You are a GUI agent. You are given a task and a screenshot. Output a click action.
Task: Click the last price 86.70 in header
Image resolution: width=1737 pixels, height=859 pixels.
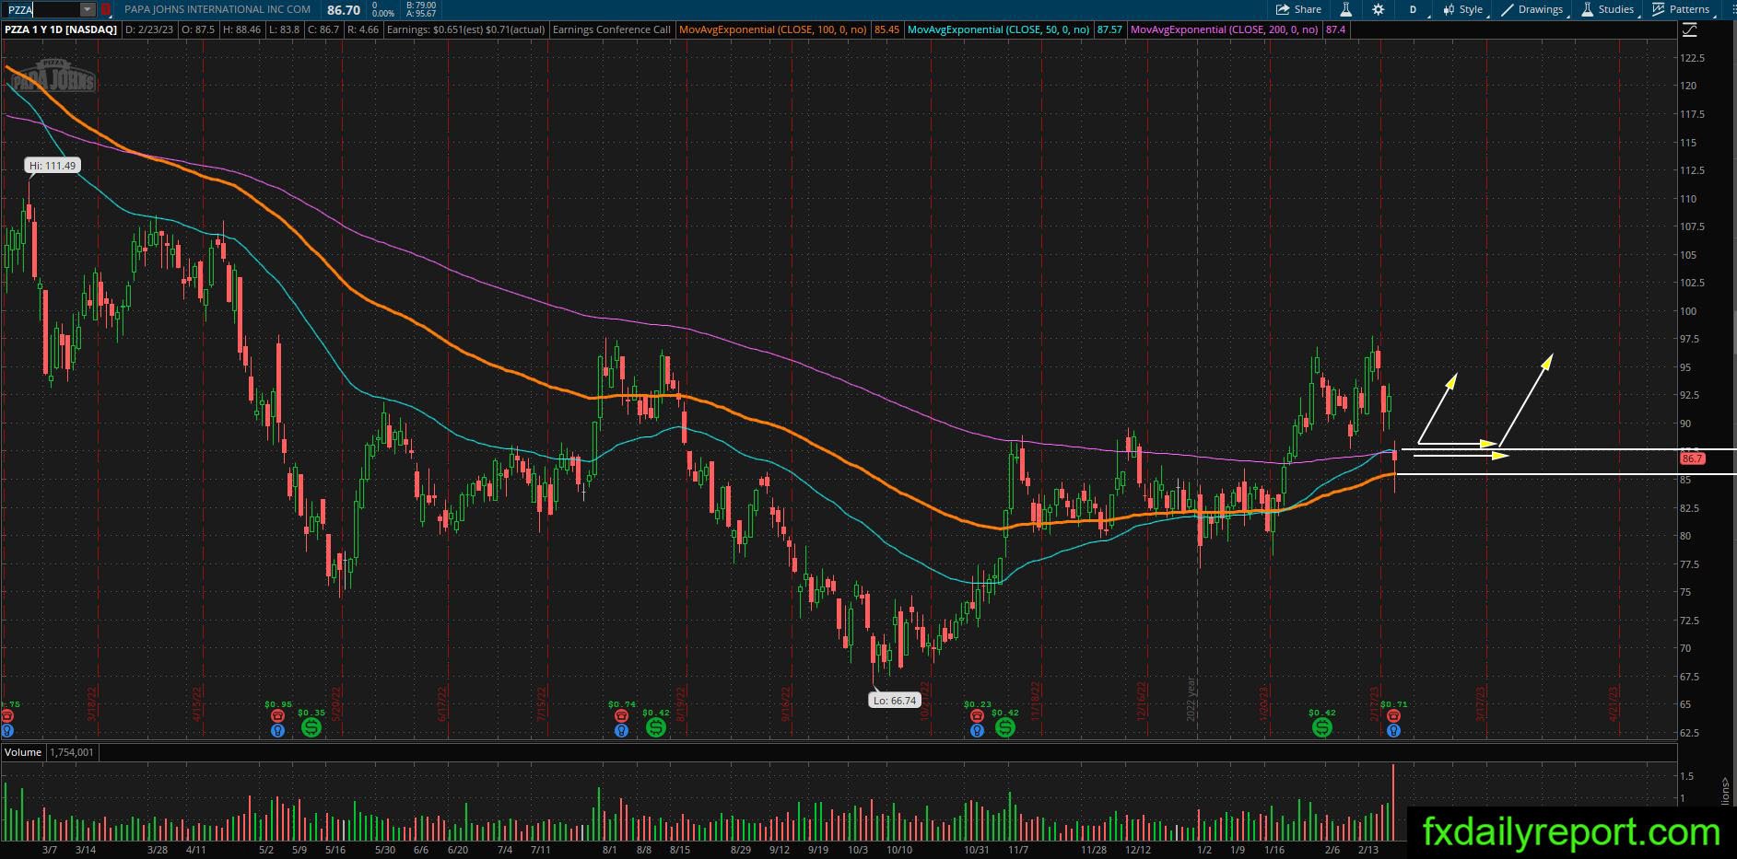344,10
